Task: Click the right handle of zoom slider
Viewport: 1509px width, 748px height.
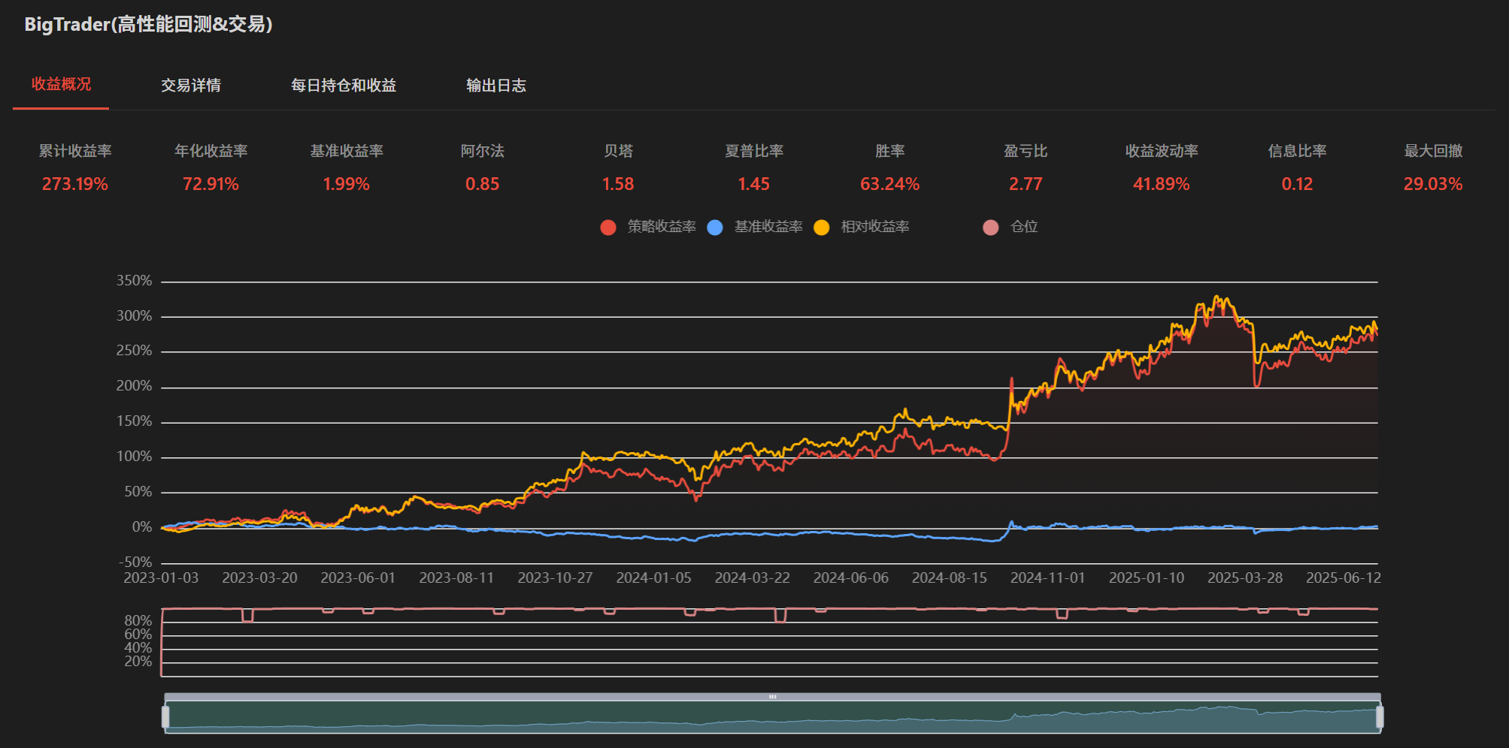Action: [1380, 717]
